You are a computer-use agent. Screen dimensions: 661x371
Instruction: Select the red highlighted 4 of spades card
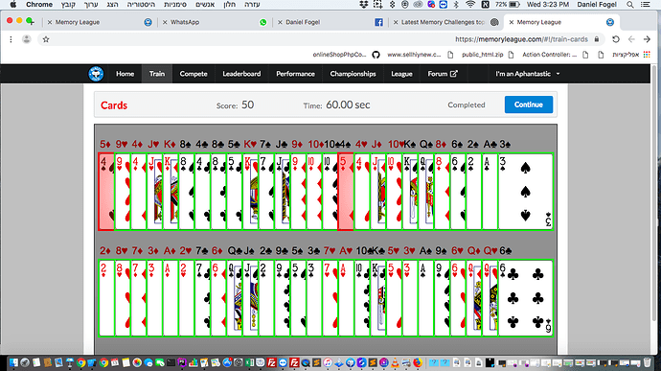tap(106, 192)
